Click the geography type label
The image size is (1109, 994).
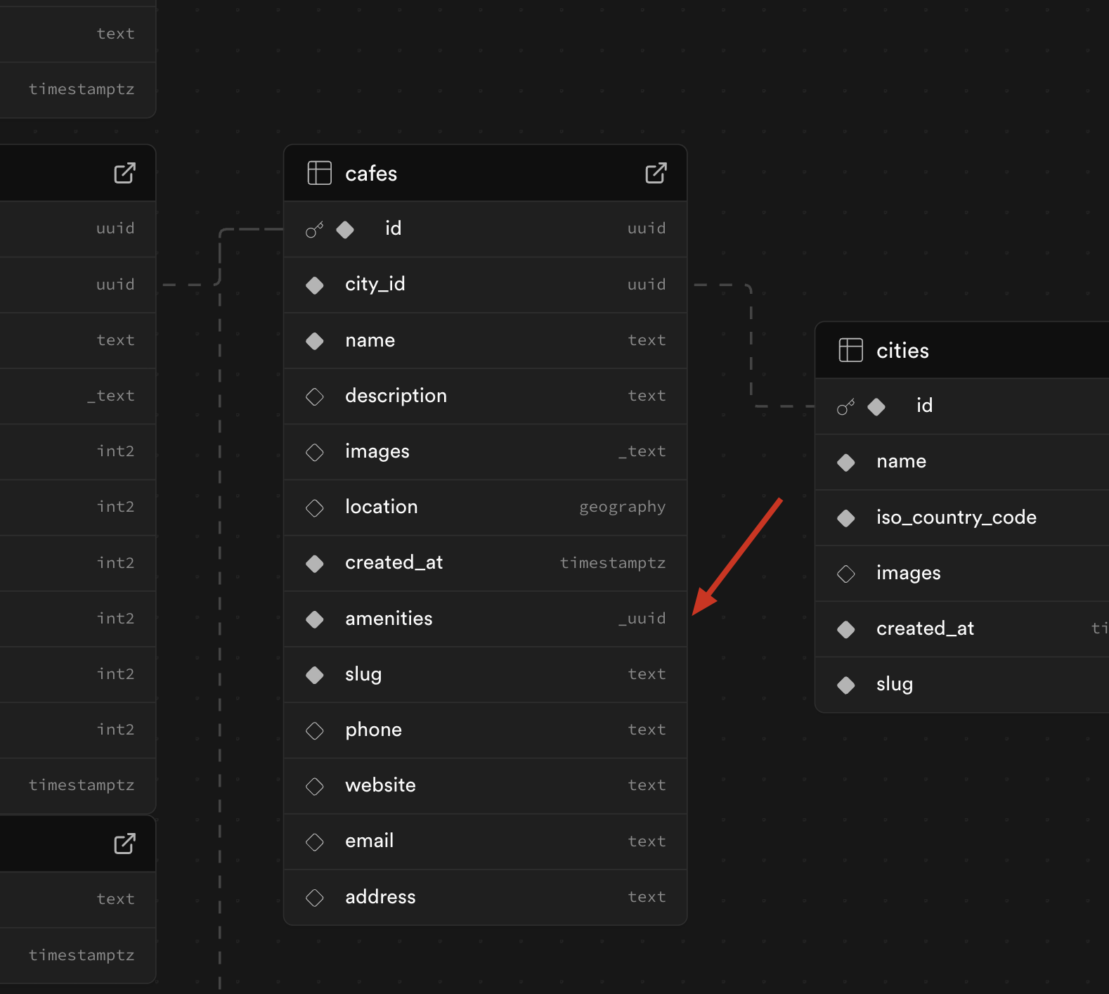[622, 507]
